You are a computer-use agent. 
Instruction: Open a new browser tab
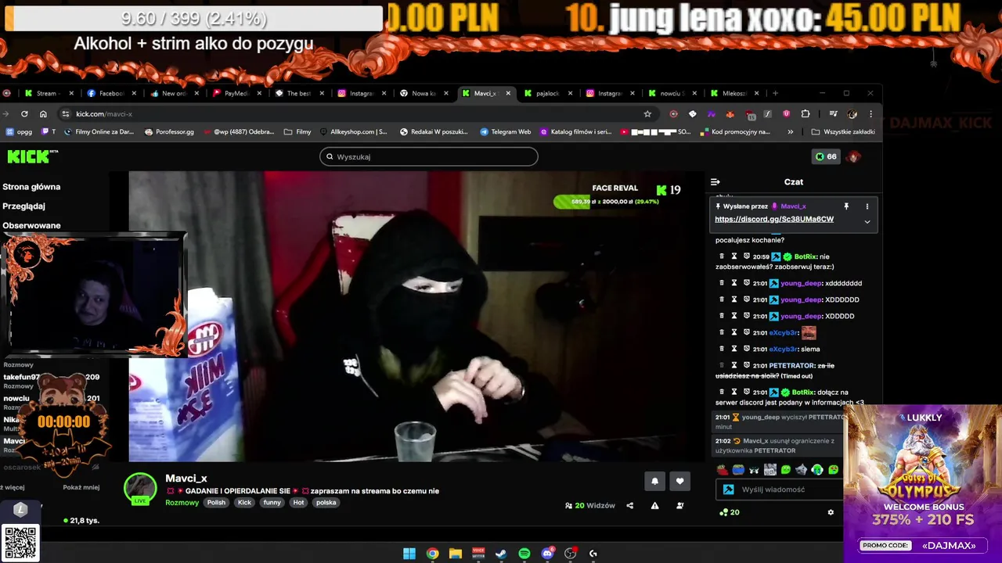[x=775, y=93]
